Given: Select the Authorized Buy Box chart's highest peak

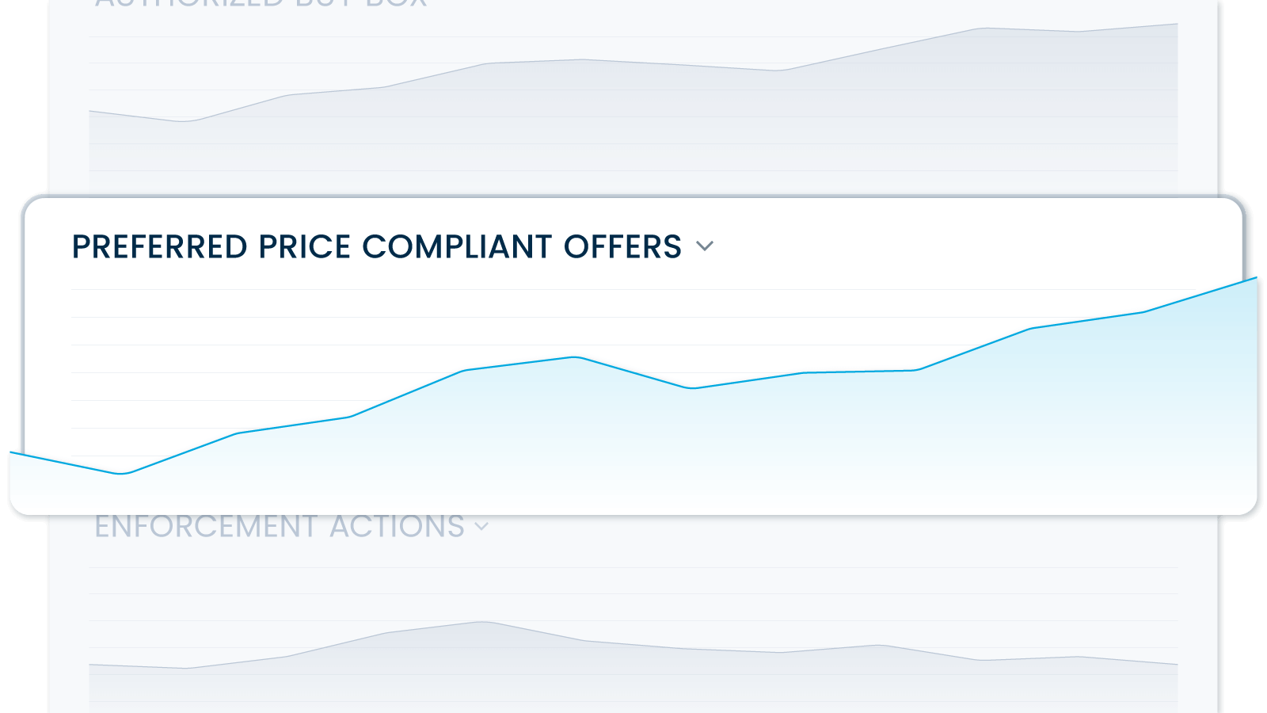Looking at the screenshot, I should (982, 29).
